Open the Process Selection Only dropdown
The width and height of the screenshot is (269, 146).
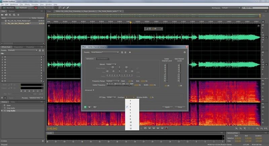(x=36, y=98)
